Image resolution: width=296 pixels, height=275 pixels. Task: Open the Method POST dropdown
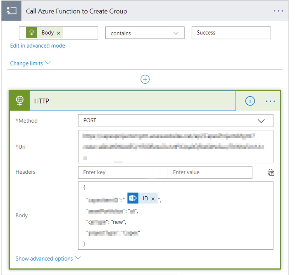click(x=176, y=121)
